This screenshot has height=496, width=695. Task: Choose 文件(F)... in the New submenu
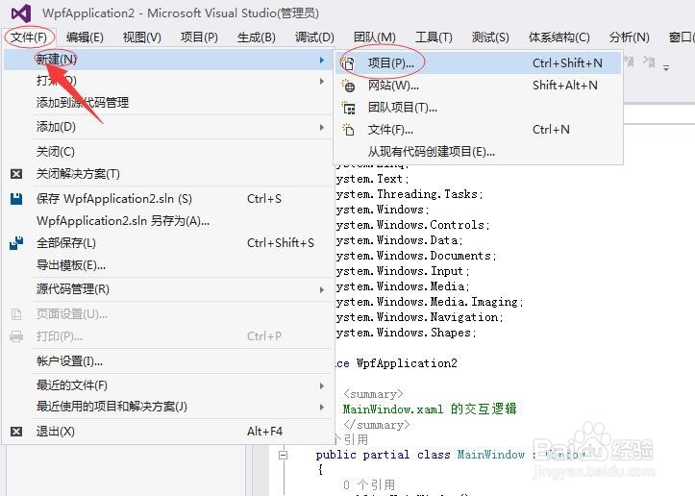(478, 130)
